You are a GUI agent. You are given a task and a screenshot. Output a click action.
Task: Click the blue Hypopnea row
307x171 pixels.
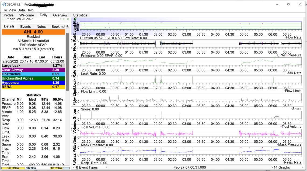click(x=33, y=83)
